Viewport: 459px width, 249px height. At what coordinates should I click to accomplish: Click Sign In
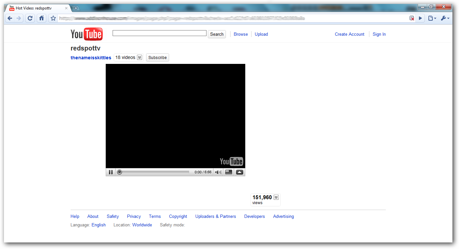(379, 34)
